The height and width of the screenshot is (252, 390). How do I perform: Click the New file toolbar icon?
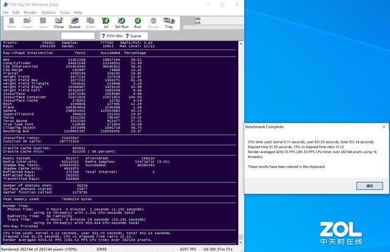tap(12, 23)
